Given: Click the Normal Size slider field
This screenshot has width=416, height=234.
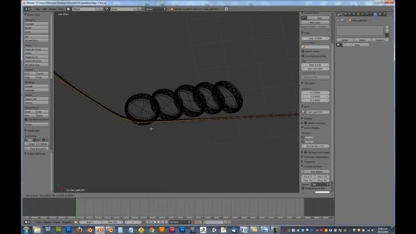Looking at the screenshot, I should (315, 146).
